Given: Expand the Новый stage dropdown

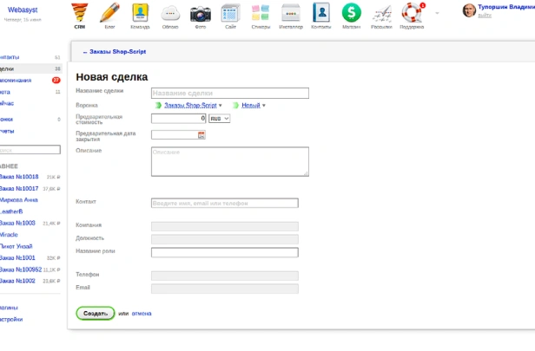Looking at the screenshot, I should tap(249, 106).
